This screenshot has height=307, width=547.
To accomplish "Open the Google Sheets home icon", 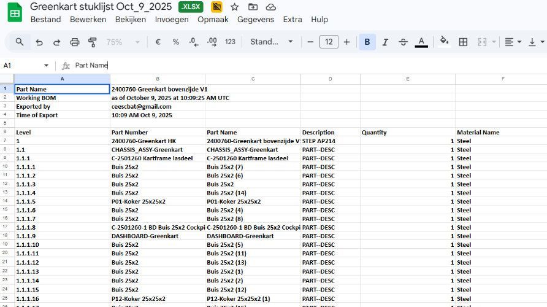I will 15,12.
